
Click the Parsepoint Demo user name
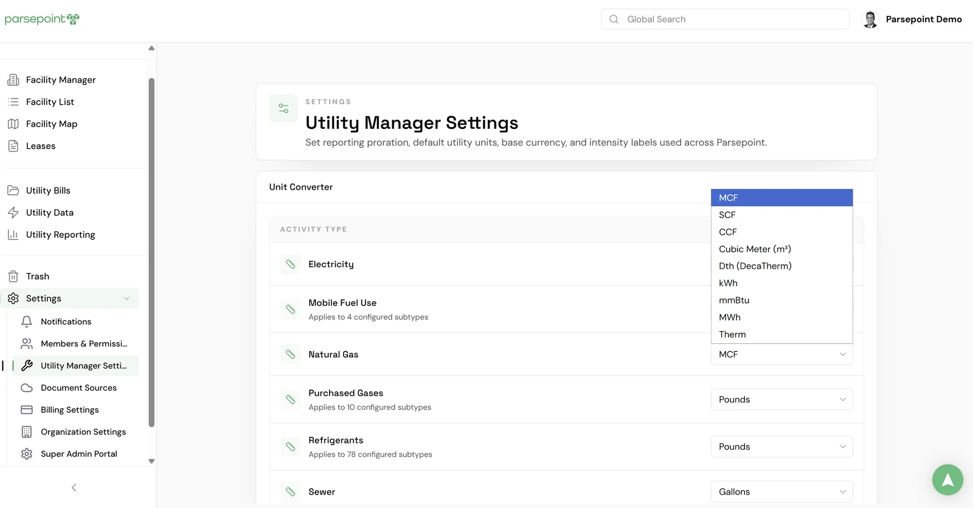[924, 19]
